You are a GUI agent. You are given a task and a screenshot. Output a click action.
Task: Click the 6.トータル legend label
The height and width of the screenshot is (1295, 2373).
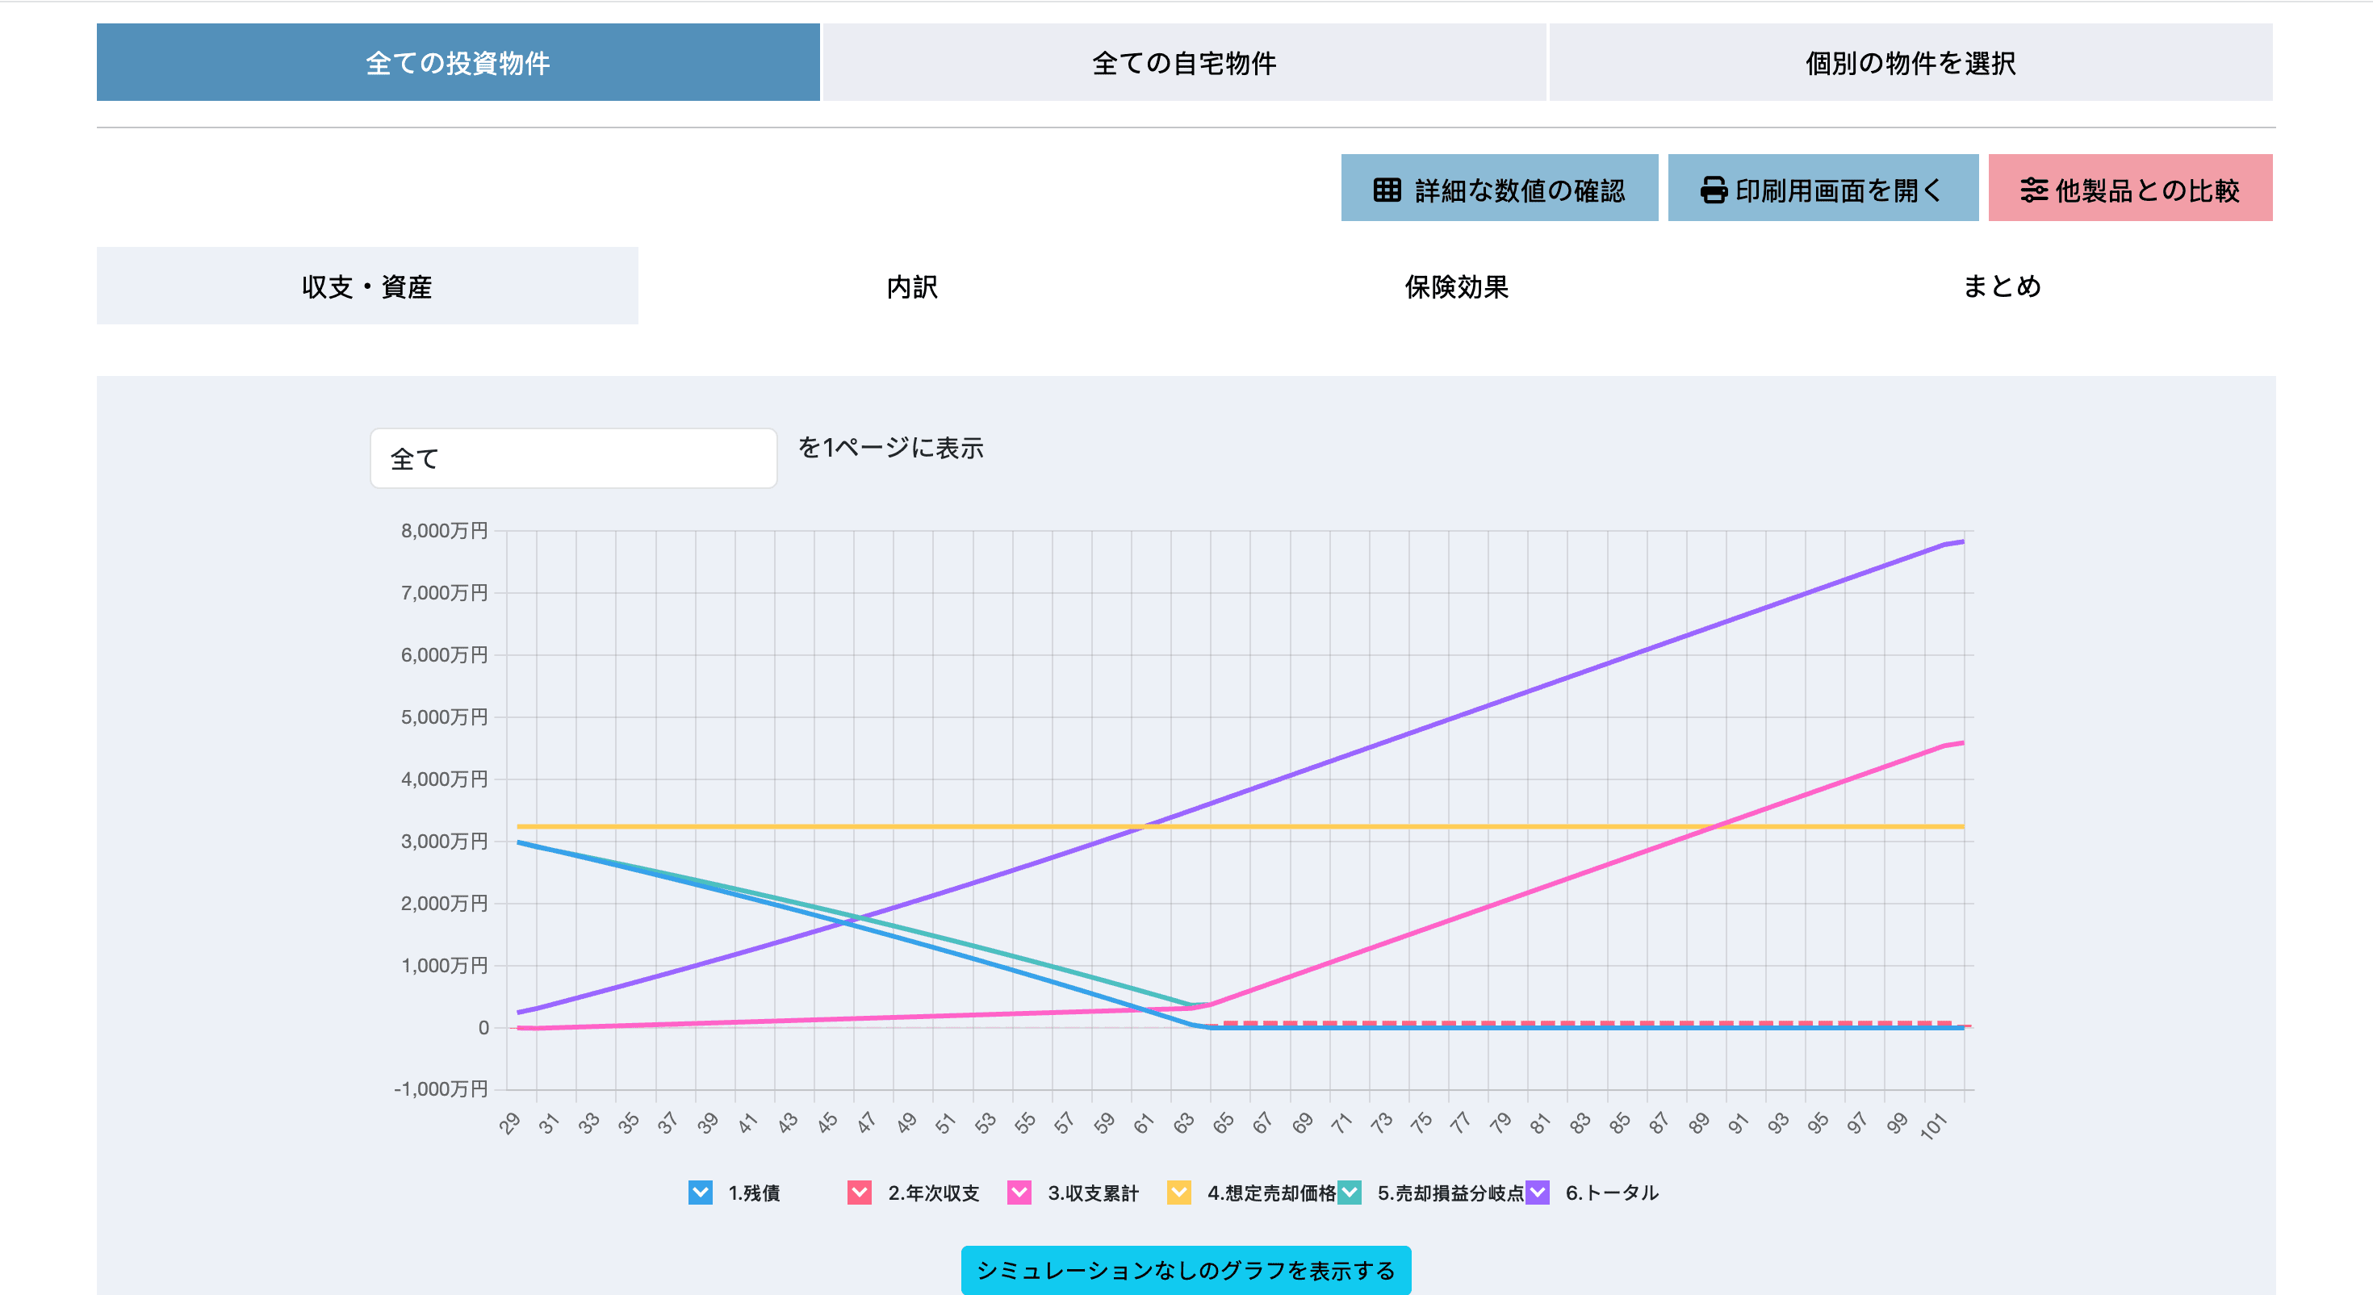tap(1612, 1193)
